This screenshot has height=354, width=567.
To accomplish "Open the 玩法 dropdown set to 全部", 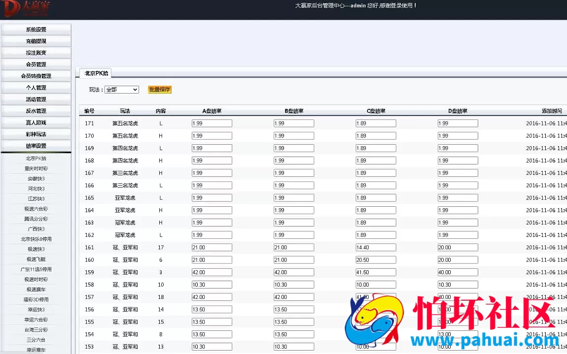I will [122, 90].
